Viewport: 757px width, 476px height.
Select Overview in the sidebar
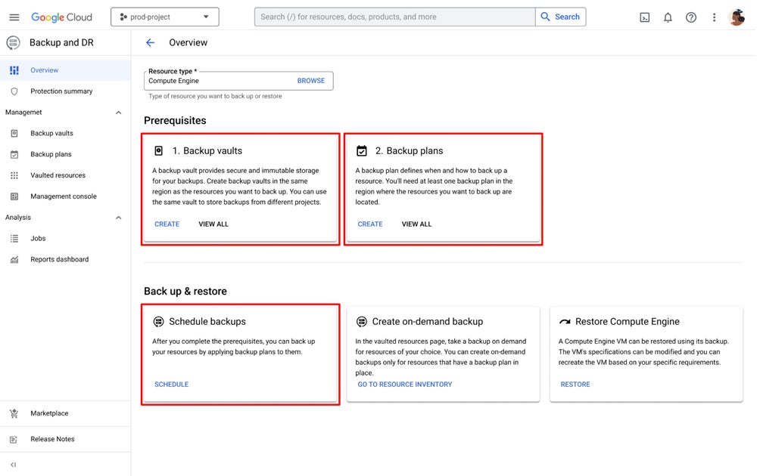coord(65,70)
